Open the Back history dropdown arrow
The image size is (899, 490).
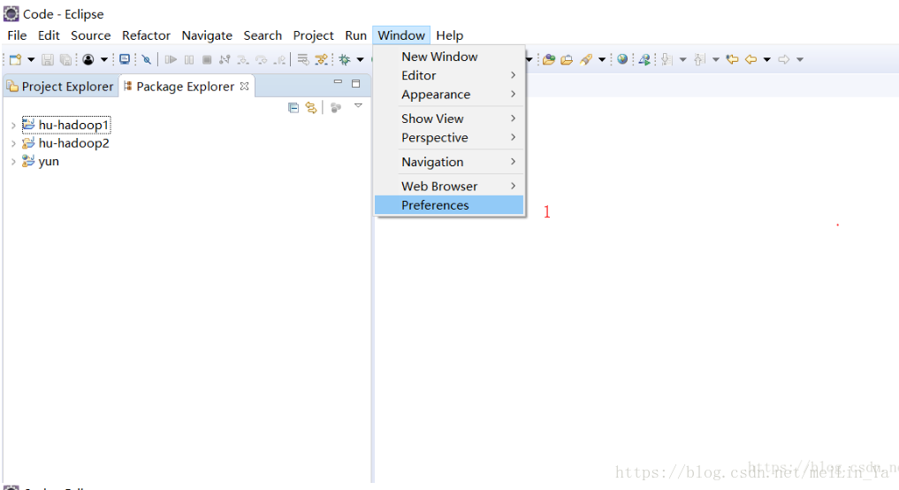(767, 59)
